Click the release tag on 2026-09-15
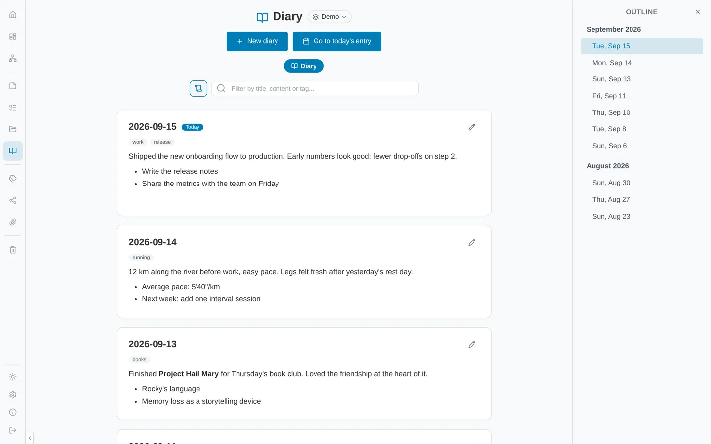Image resolution: width=711 pixels, height=444 pixels. (x=162, y=142)
